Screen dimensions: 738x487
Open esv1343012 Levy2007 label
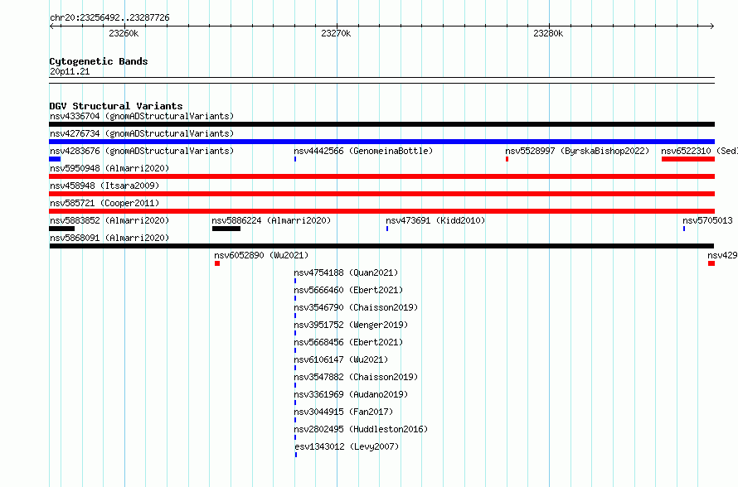point(347,446)
